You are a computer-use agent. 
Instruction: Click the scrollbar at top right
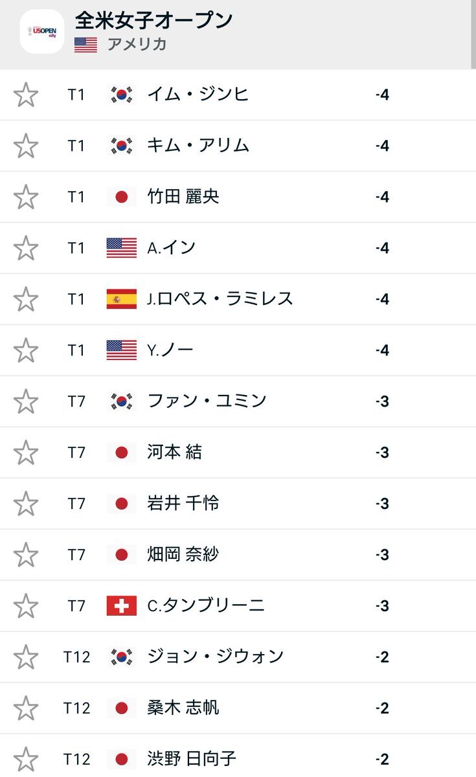point(473,34)
